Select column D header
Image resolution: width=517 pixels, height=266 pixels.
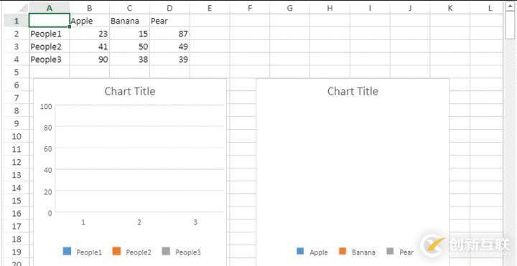[x=169, y=8]
